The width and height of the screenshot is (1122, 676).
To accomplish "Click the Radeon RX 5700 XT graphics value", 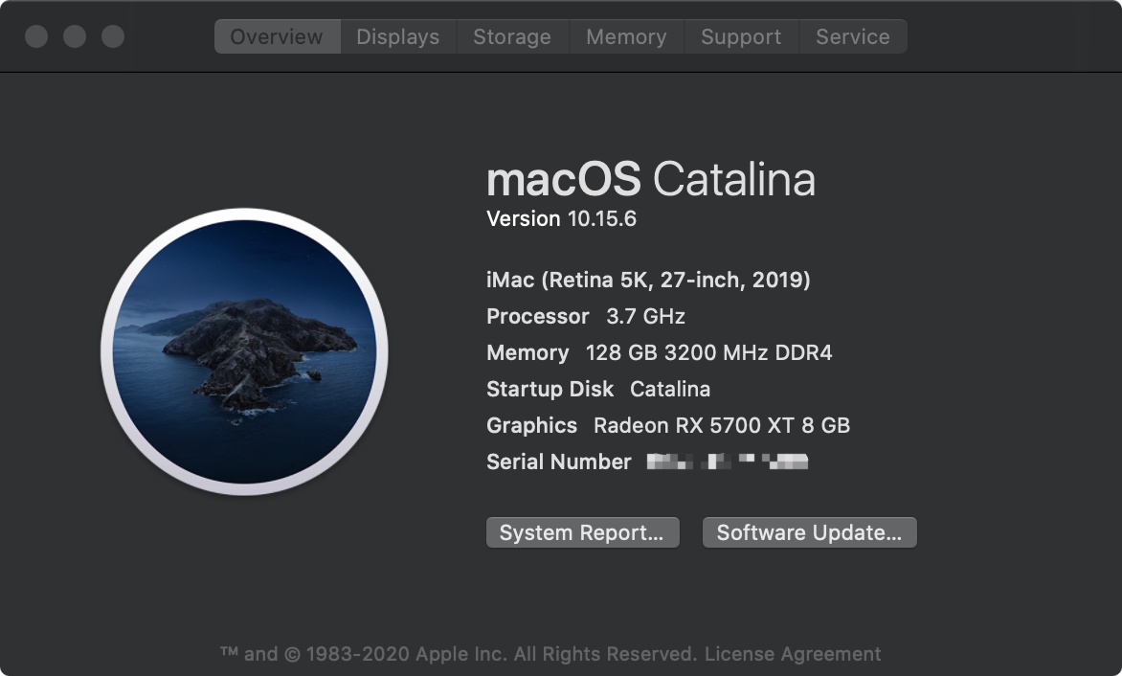I will pyautogui.click(x=721, y=426).
